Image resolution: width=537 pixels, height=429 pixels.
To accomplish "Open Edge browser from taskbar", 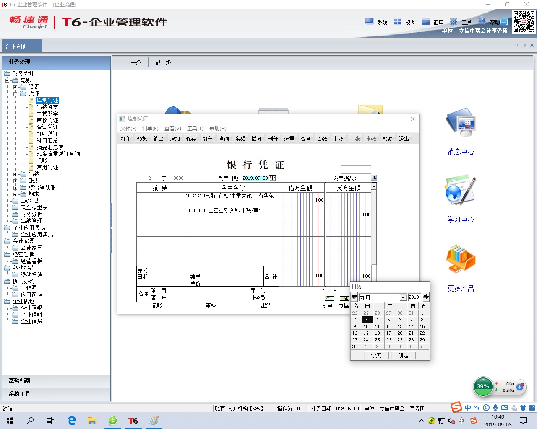I will click(x=72, y=421).
